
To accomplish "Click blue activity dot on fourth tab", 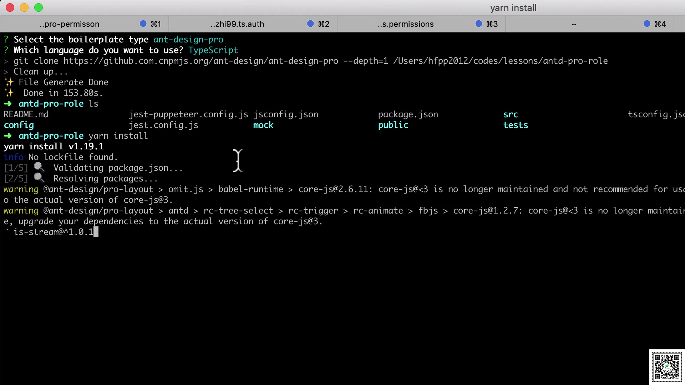I will click(647, 24).
